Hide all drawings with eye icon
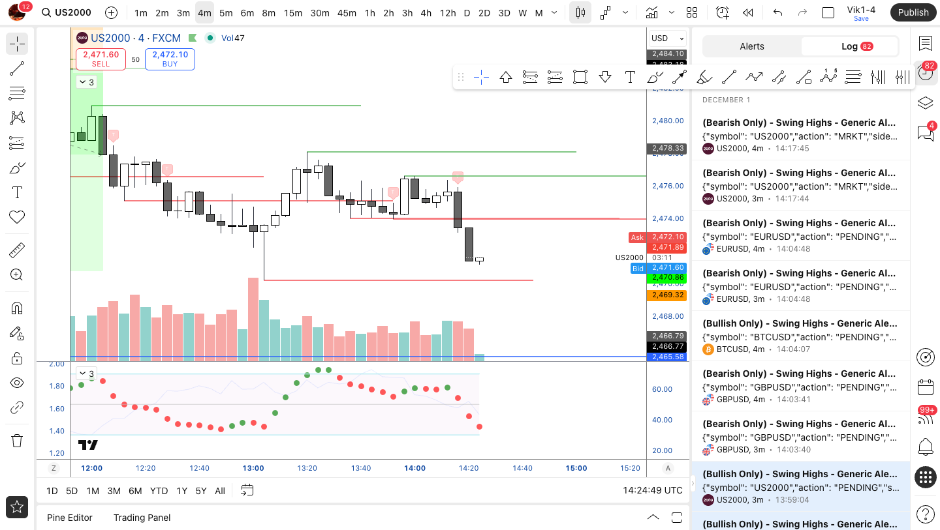The image size is (940, 530). coord(17,383)
